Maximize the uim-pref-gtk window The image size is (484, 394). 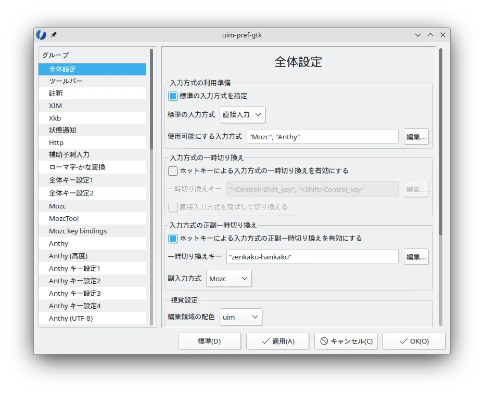click(430, 35)
